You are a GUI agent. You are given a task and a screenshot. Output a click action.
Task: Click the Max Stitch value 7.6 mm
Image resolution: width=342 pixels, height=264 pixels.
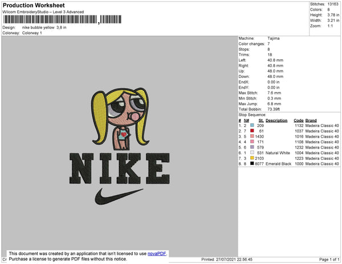(x=274, y=93)
